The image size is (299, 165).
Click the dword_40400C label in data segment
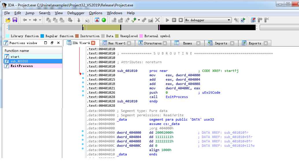[129, 146]
